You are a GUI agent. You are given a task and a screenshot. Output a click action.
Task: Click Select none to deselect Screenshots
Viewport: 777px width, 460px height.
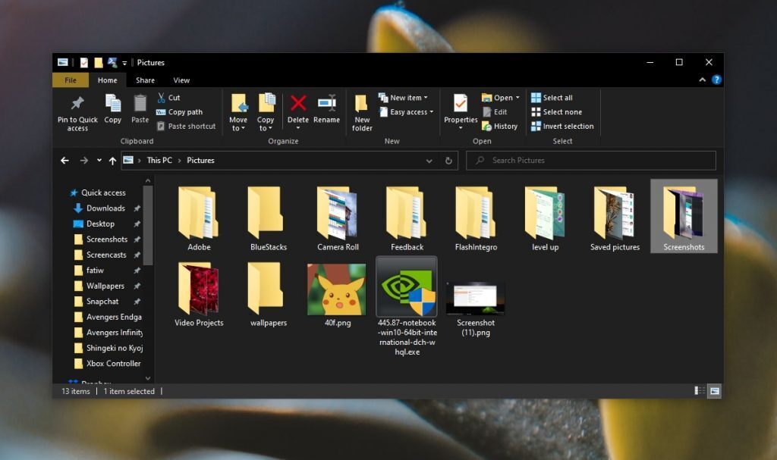pos(562,111)
